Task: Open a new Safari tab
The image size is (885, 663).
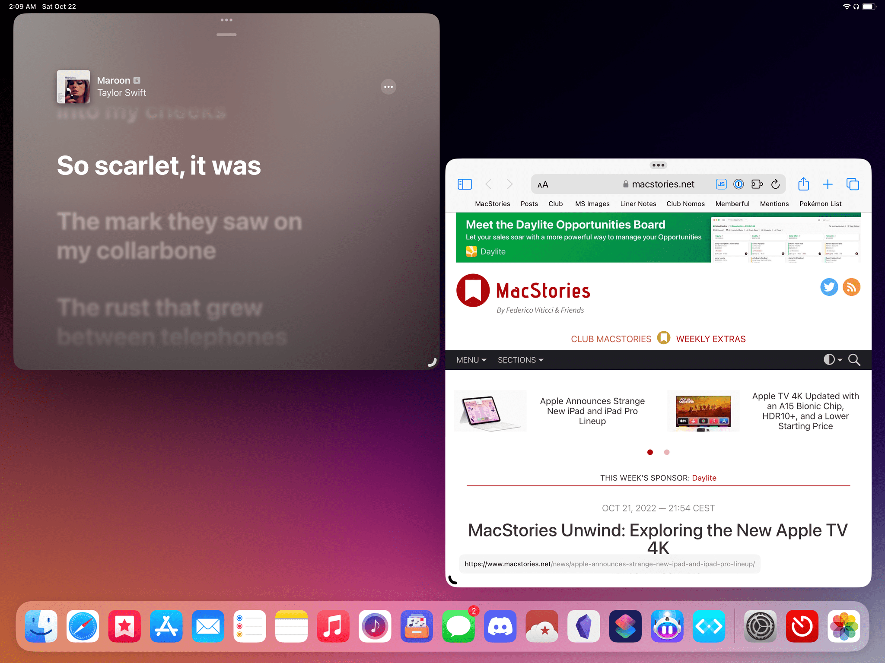Action: pyautogui.click(x=828, y=184)
